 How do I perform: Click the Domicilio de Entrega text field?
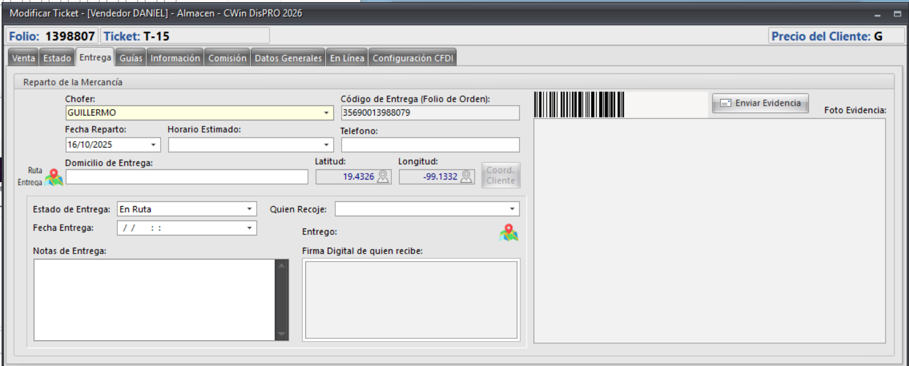(x=186, y=177)
